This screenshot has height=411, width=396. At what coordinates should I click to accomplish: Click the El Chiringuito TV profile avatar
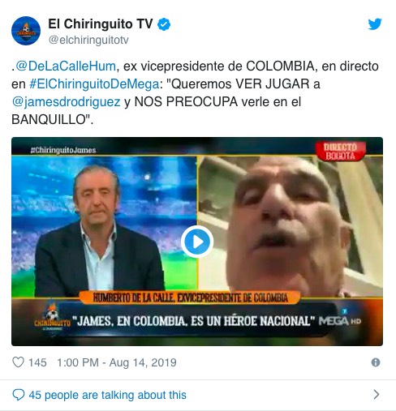pos(26,31)
